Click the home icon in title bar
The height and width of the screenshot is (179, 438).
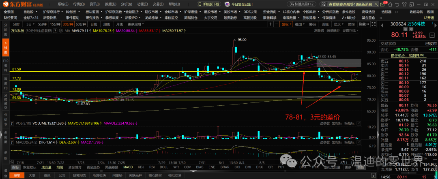390,4
